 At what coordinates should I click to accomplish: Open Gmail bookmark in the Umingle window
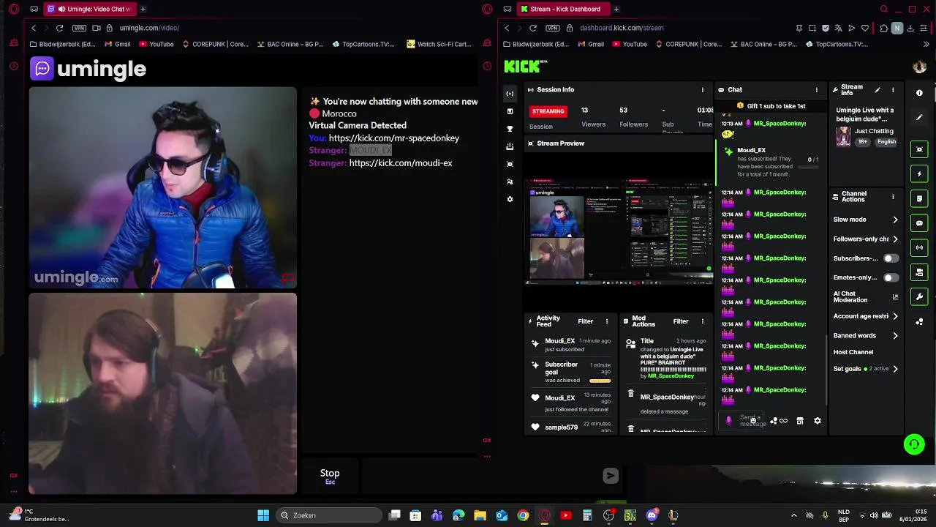click(x=117, y=44)
